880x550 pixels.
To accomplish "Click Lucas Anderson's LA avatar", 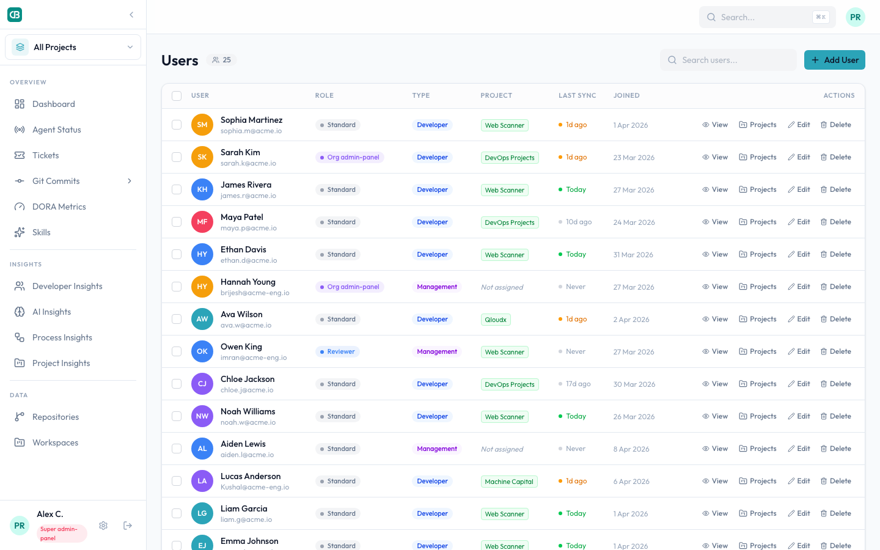I will [202, 481].
